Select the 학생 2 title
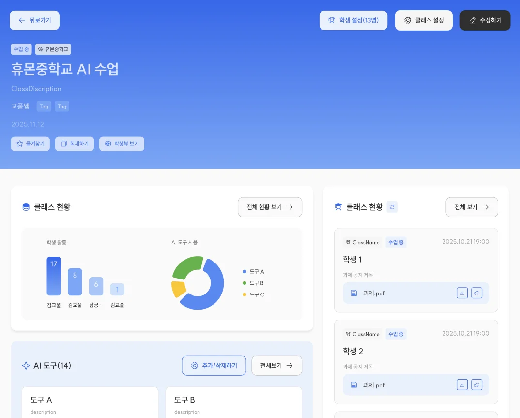This screenshot has height=418, width=520. [353, 351]
